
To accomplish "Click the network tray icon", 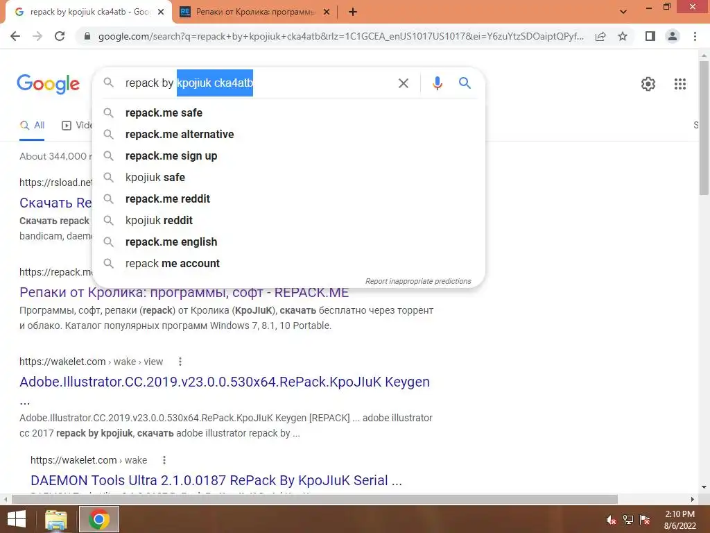I will [x=628, y=520].
